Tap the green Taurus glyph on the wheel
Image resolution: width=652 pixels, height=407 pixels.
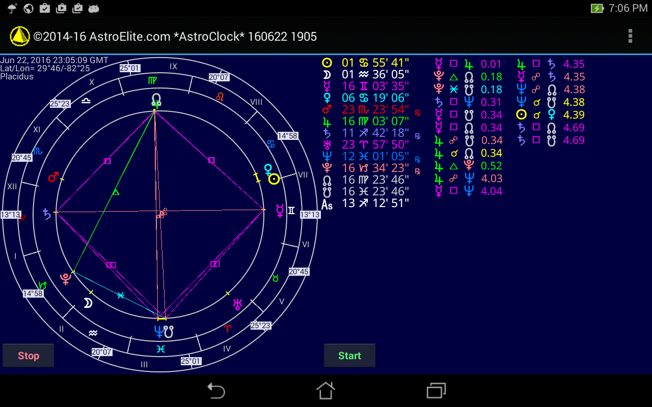pyautogui.click(x=276, y=278)
